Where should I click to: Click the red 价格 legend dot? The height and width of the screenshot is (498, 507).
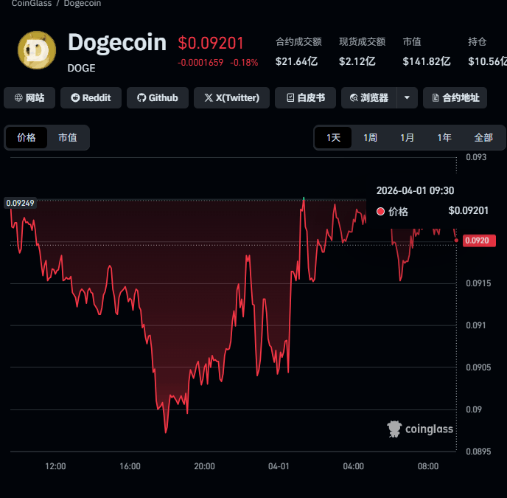point(380,212)
